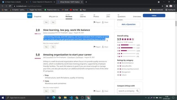The width and height of the screenshot is (177, 100).
Task: Click the Windows taskbar search box
Action: pyautogui.click(x=25, y=97)
